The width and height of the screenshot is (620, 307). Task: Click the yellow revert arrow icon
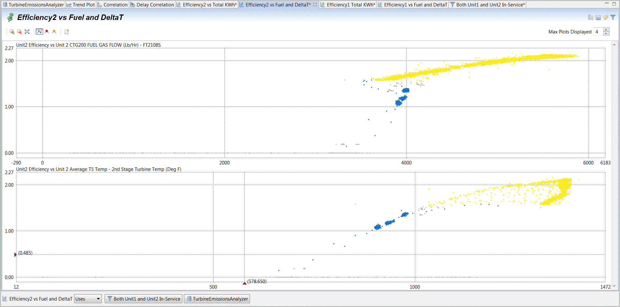(x=606, y=17)
